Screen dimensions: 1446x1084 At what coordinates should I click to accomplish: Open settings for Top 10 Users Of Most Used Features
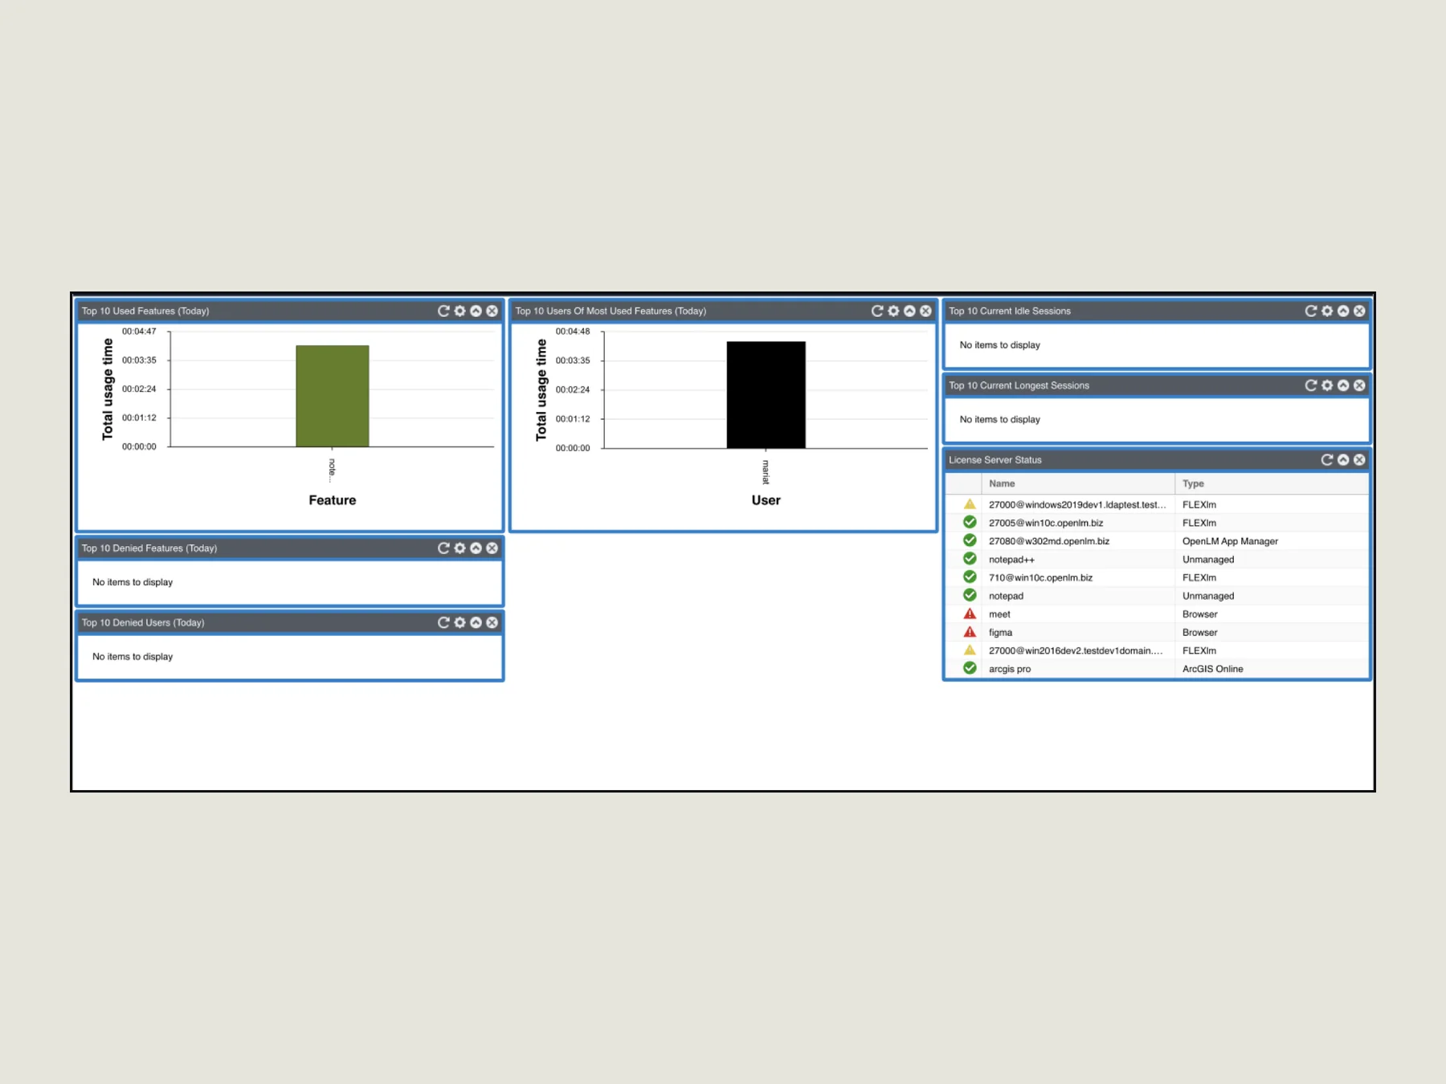[x=893, y=311]
